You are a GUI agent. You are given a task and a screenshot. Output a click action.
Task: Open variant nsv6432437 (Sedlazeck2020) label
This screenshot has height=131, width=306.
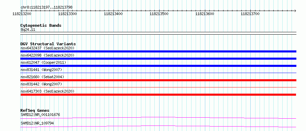pos(47,48)
